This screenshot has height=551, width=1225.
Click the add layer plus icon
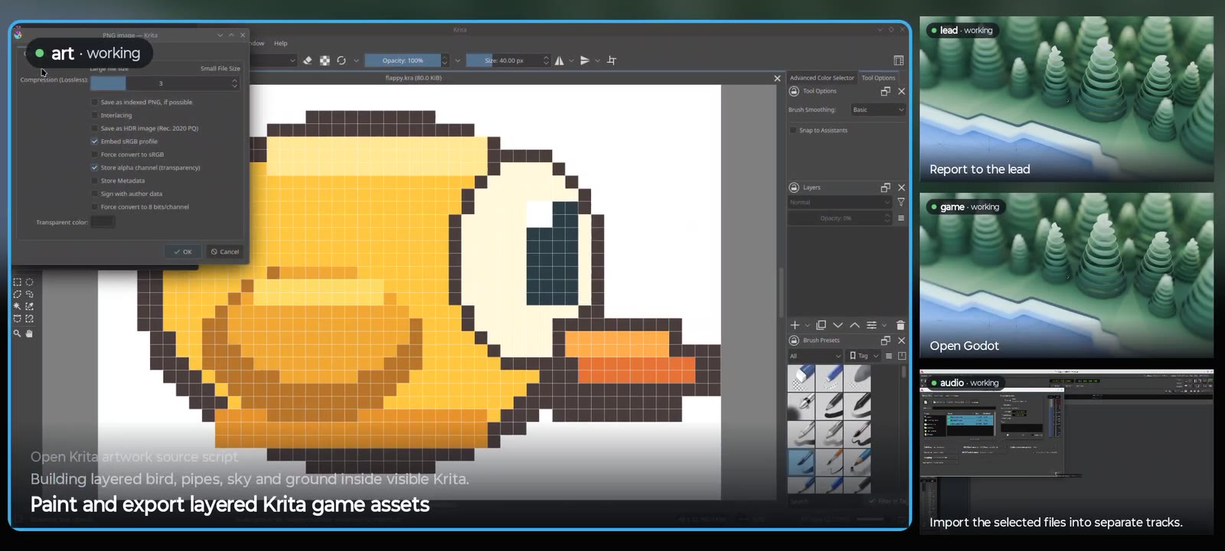[x=795, y=325]
